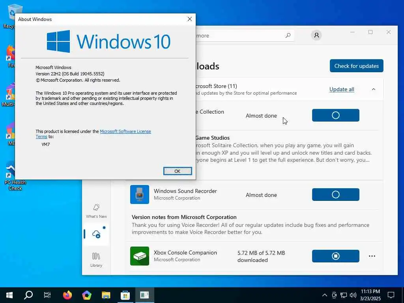Open the Store profile account icon
404x303 pixels.
tap(316, 35)
